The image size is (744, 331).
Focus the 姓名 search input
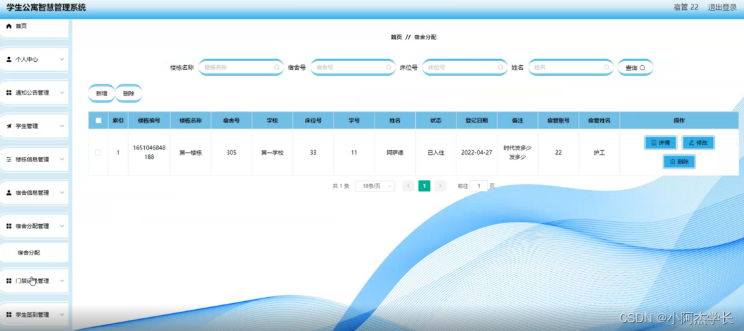tap(571, 67)
